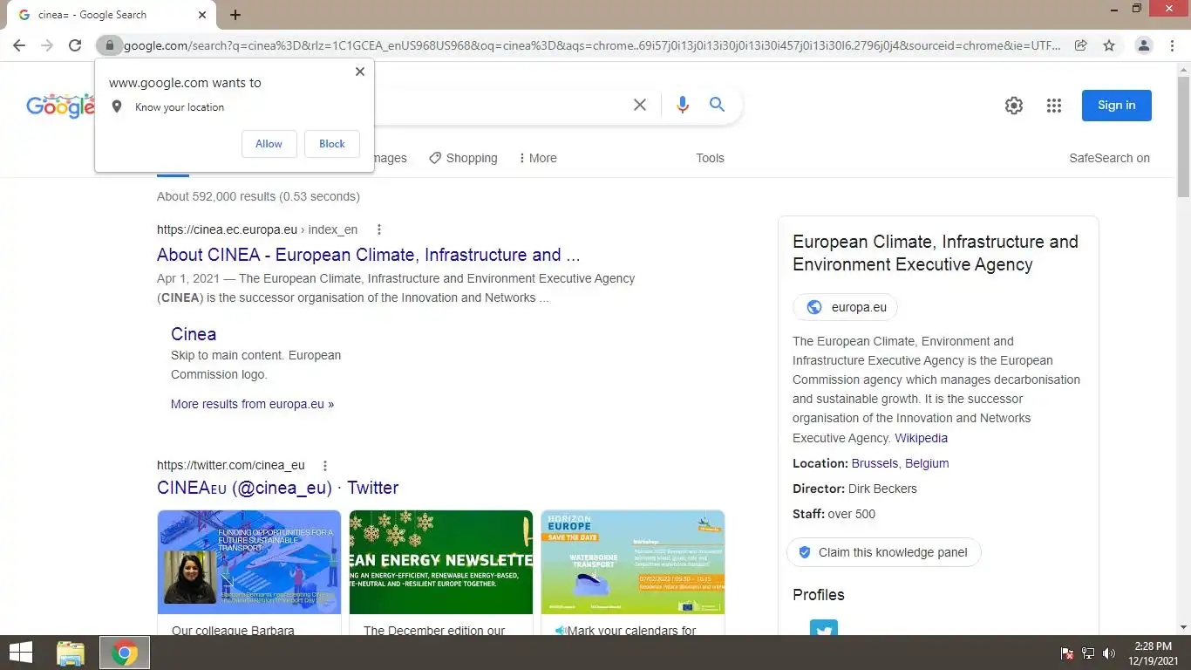Click the browser back arrow
Viewport: 1191px width, 670px height.
pos(19,45)
